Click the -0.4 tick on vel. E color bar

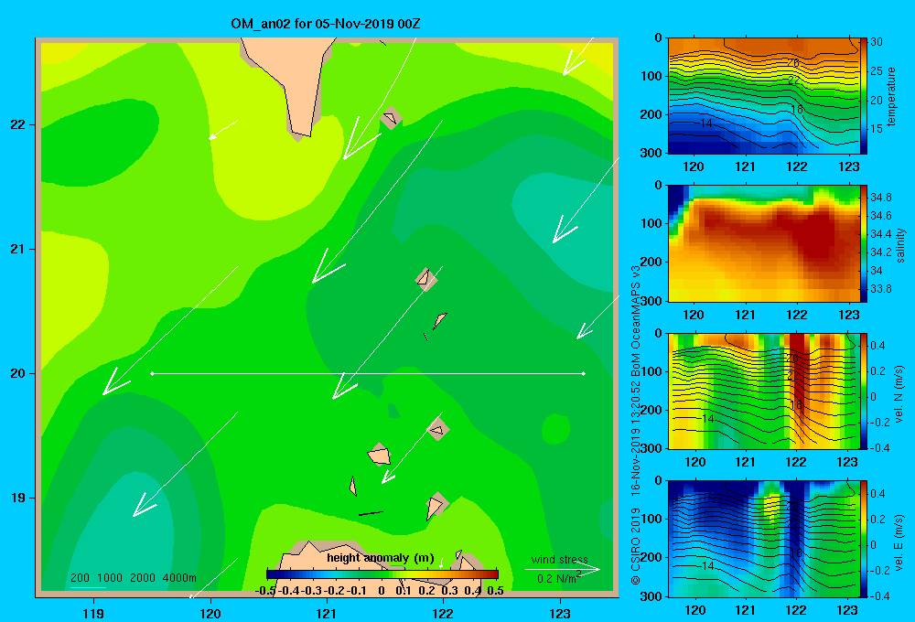coord(880,595)
